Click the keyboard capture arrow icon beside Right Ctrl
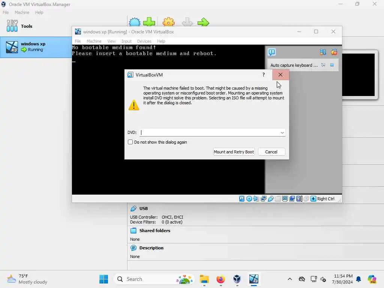The height and width of the screenshot is (288, 384). pos(313,199)
